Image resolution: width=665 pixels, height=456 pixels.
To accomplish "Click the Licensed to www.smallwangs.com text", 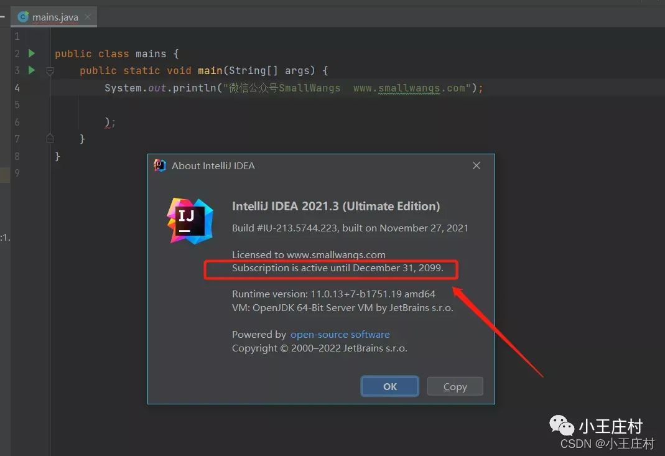I will tap(309, 254).
